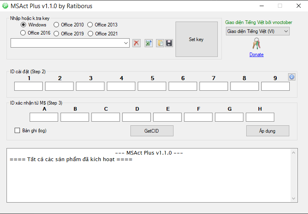Click the green 'Giao diện Tiếng Việt bởi vnoctober' text
The width and height of the screenshot is (308, 214).
(258, 22)
